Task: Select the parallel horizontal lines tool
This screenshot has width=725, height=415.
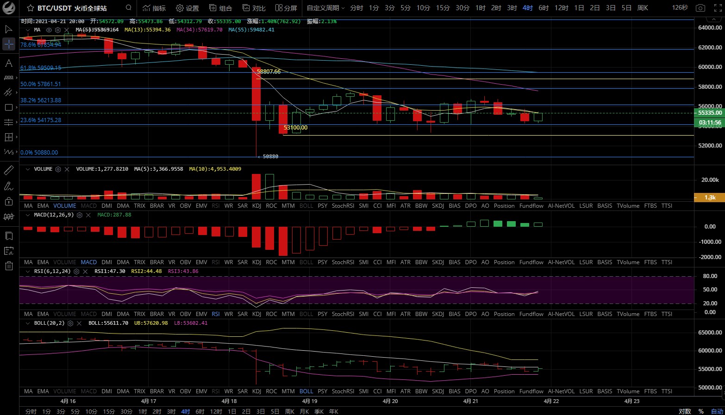Action: coord(9,122)
